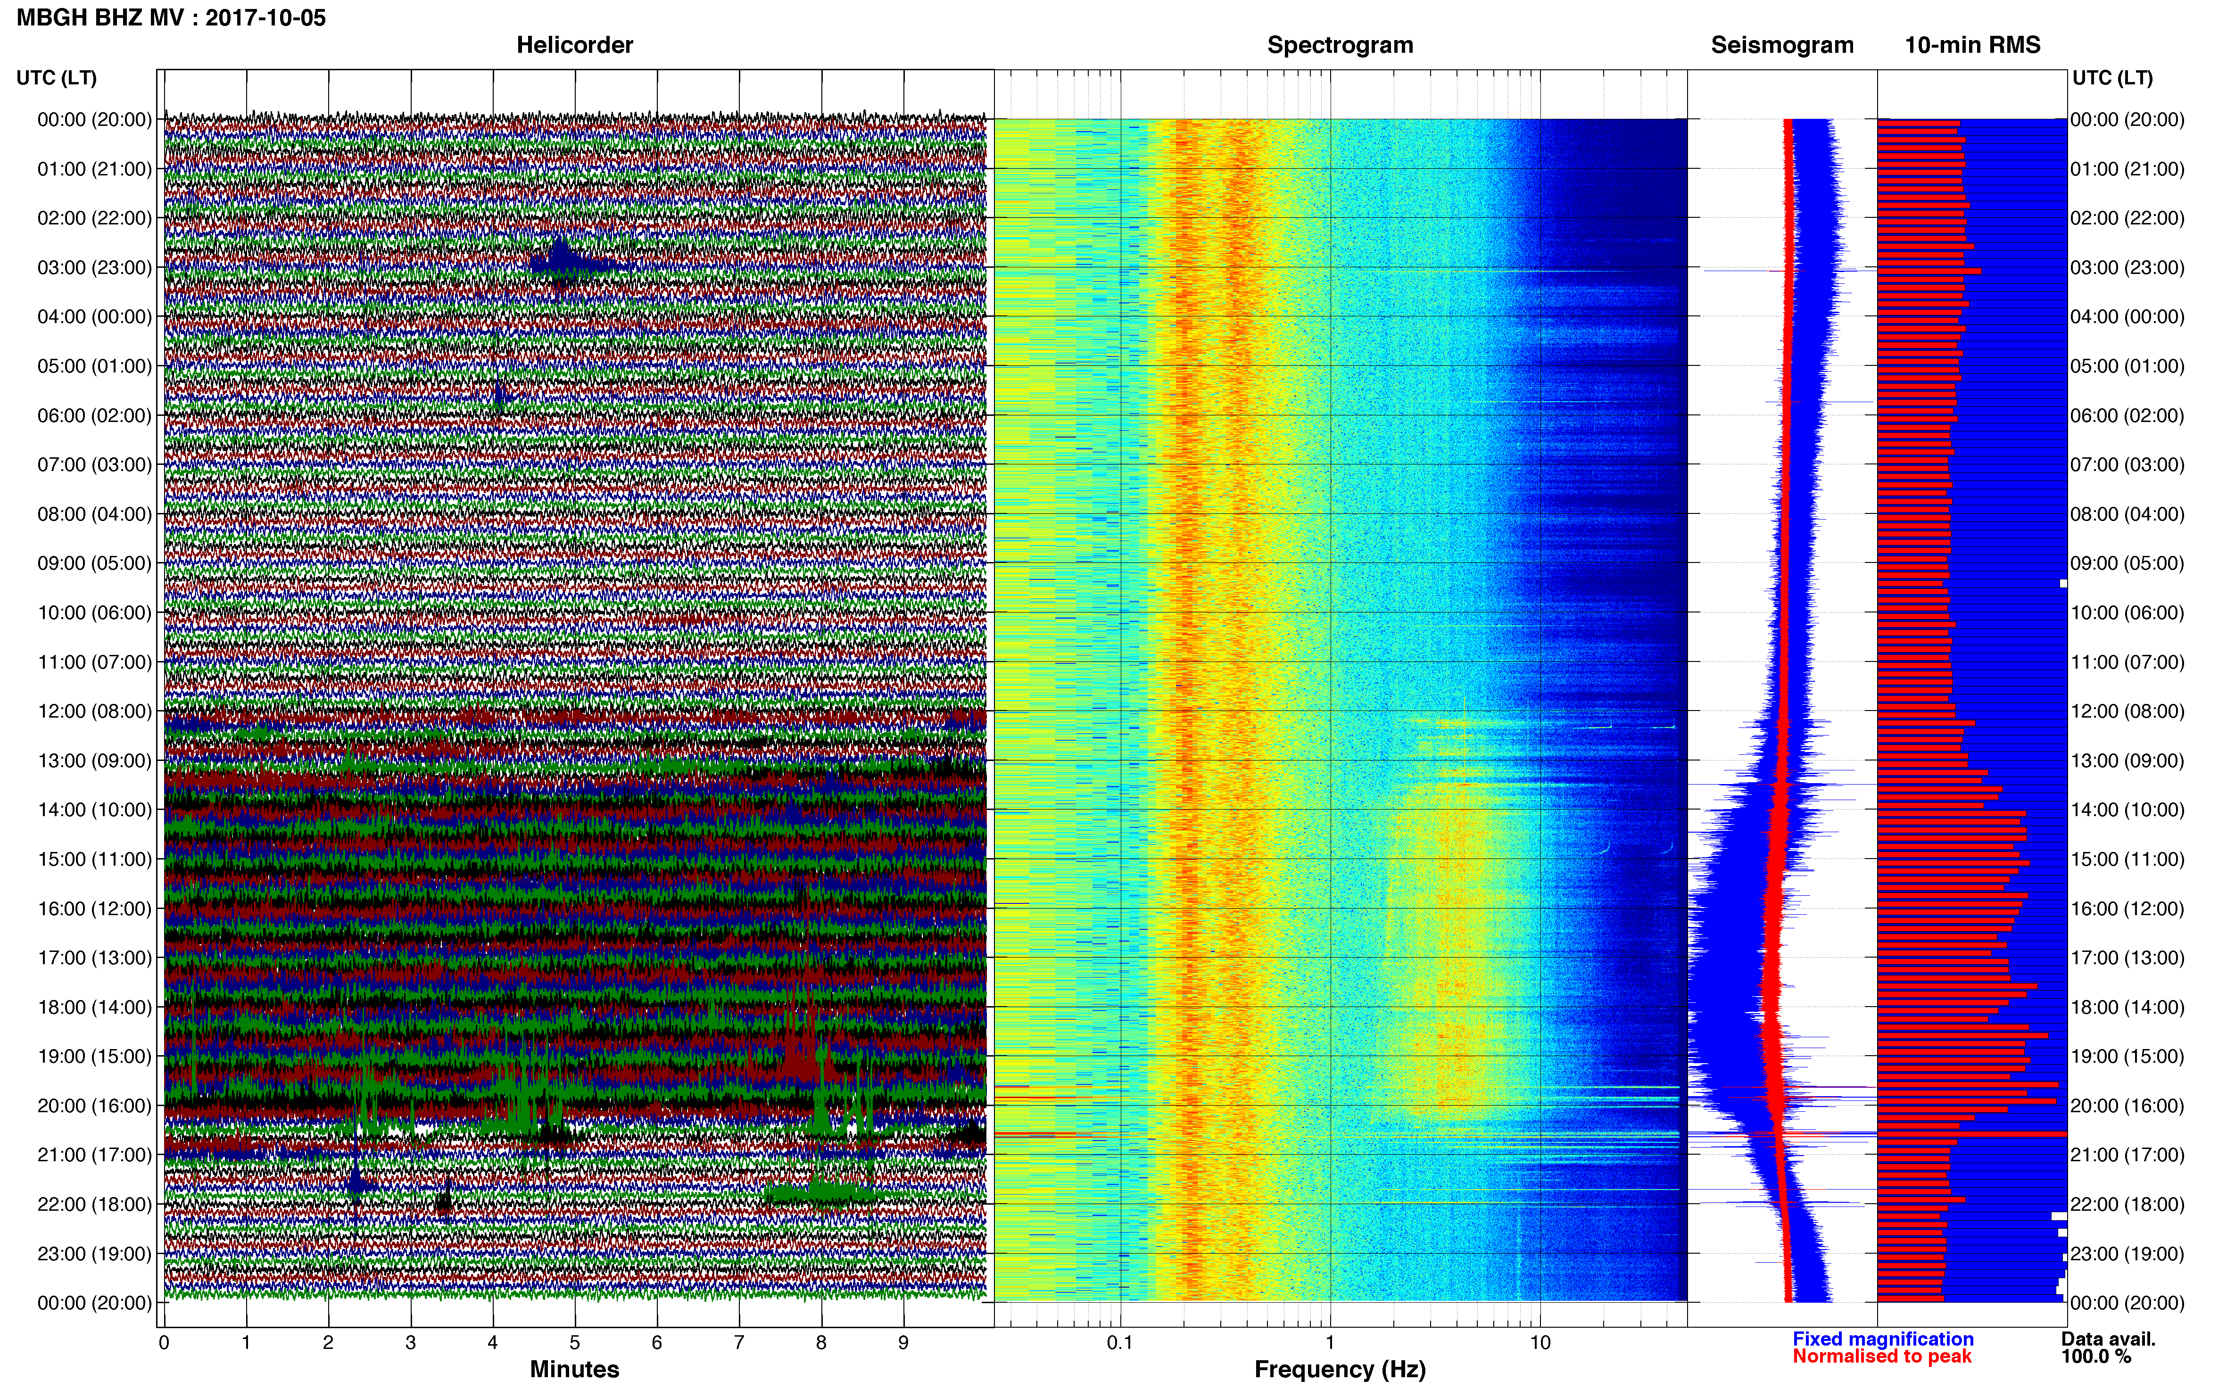
Task: Click the longest red RMS bar near 20:30
Action: [1972, 1133]
